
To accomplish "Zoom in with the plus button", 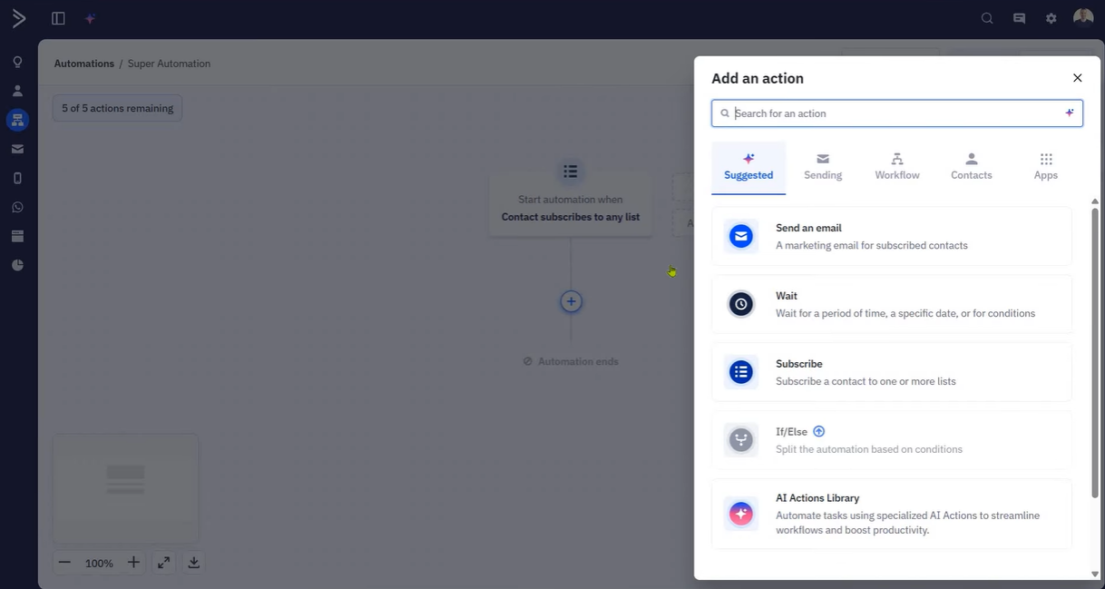I will [x=133, y=563].
